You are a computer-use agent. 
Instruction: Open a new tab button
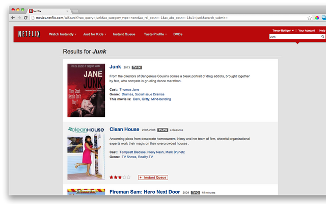pyautogui.click(x=75, y=11)
